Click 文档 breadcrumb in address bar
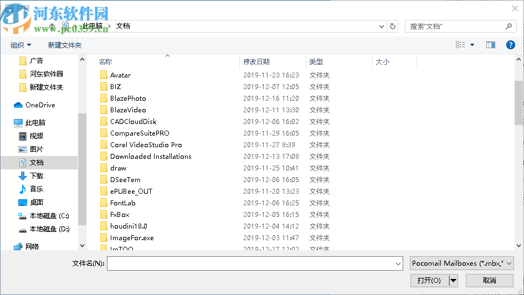Screen dimensions: 524x295 pos(123,26)
